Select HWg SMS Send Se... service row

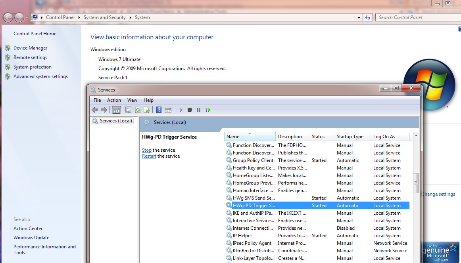point(317,198)
